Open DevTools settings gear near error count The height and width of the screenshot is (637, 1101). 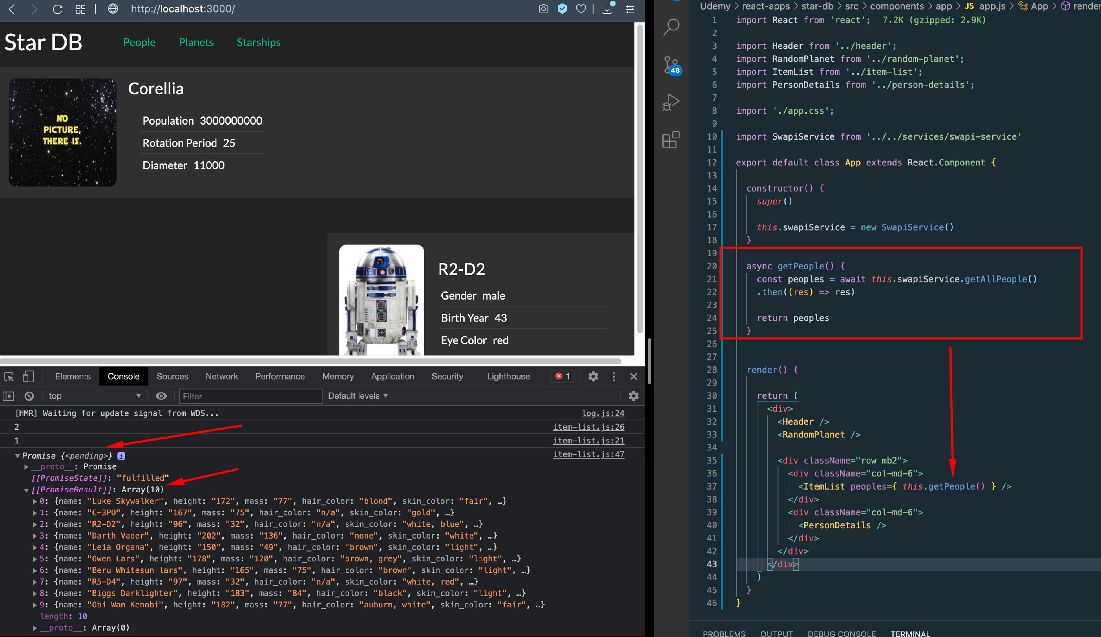point(593,377)
